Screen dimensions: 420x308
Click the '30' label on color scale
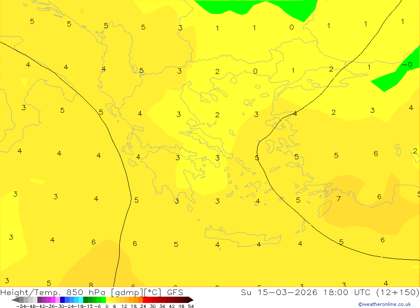[153, 306]
